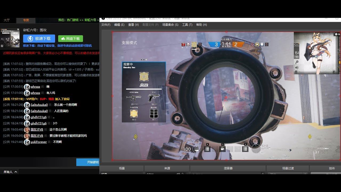This screenshot has width=341, height=192.
Task: Click SaitoAsuka0's avatar at 18:21:26
Action: (27, 105)
